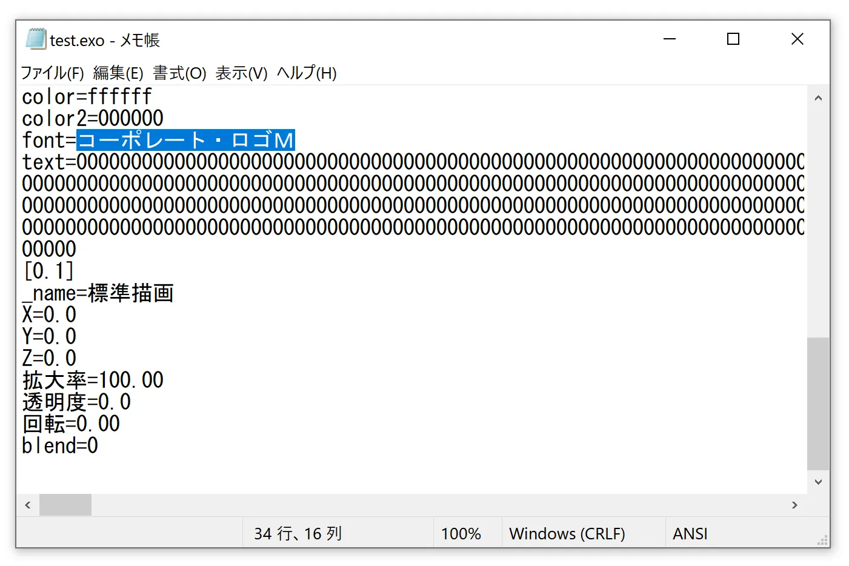
Task: Open the 編集(E) menu
Action: [118, 73]
